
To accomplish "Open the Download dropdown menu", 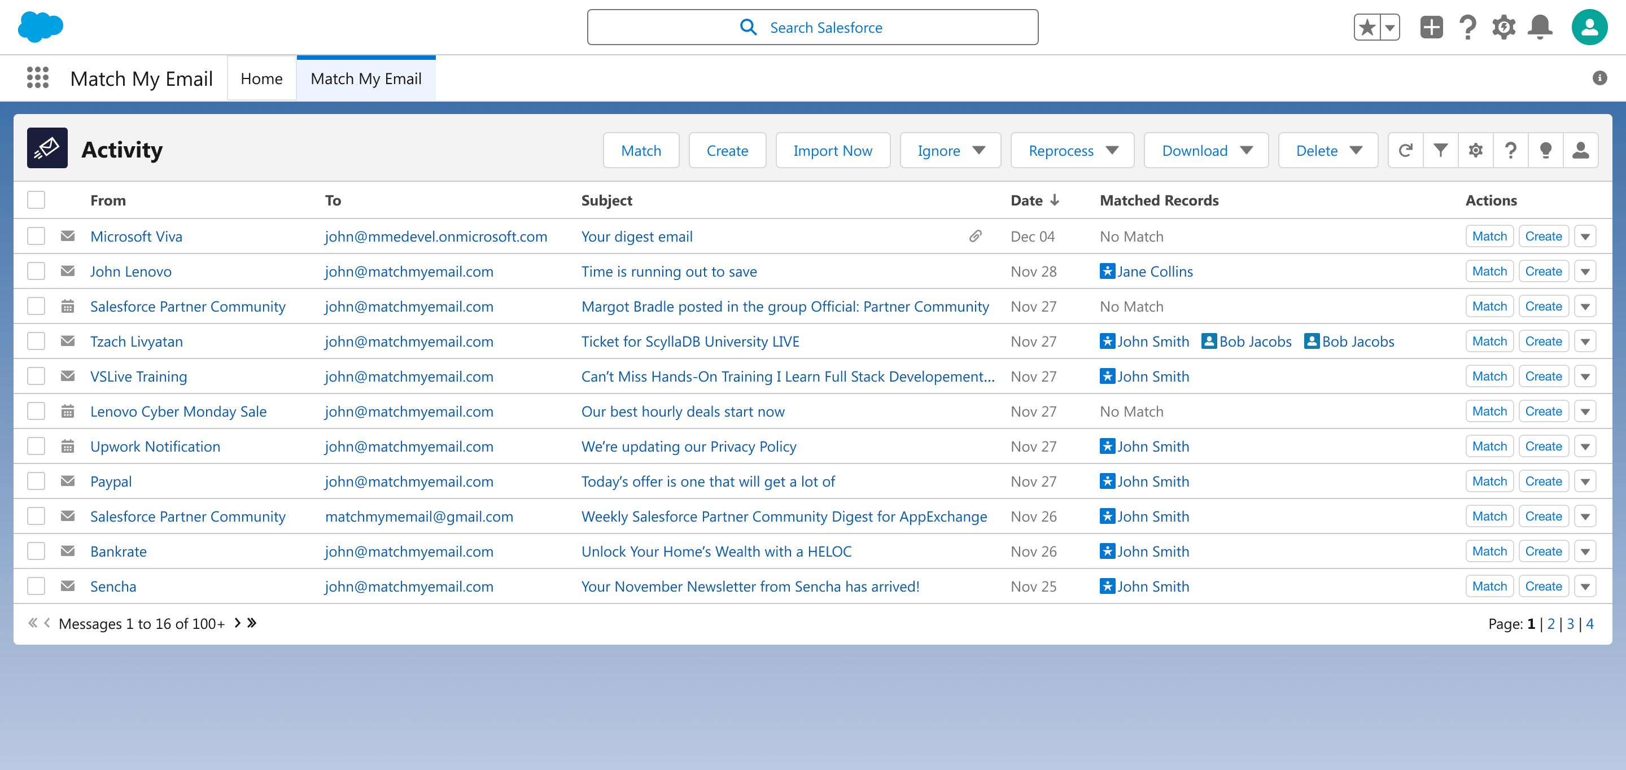I will tap(1205, 150).
